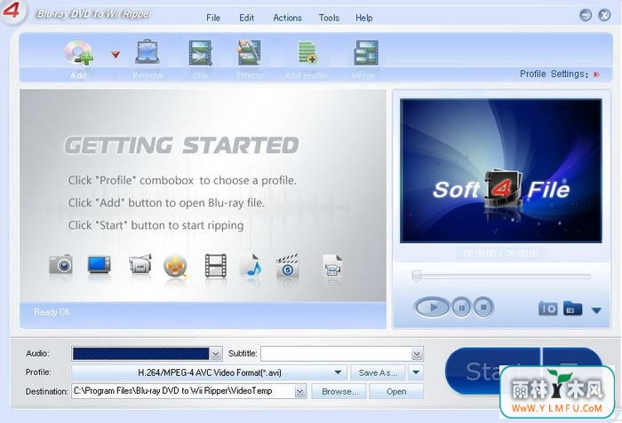Open the Effects tool

point(249,52)
